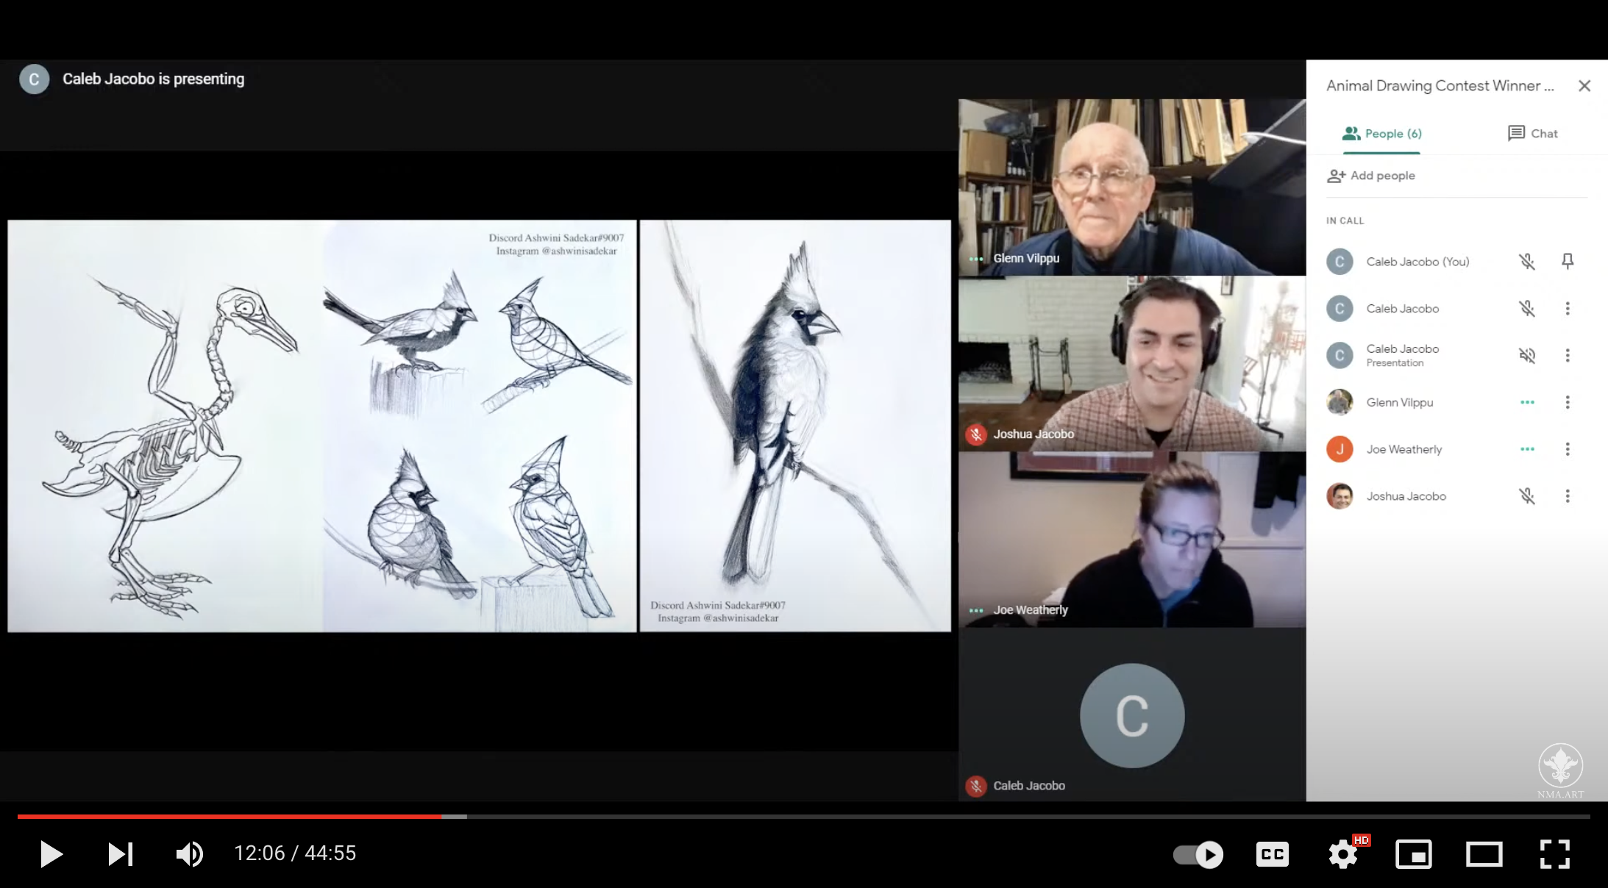Open video settings gear
Viewport: 1608px width, 888px height.
coord(1343,854)
